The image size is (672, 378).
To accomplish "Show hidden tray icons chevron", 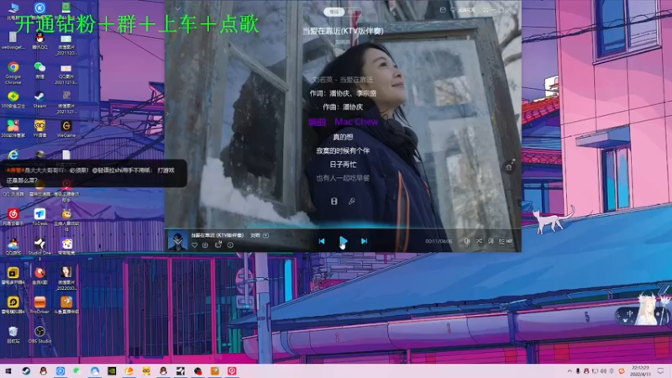I will [x=570, y=371].
